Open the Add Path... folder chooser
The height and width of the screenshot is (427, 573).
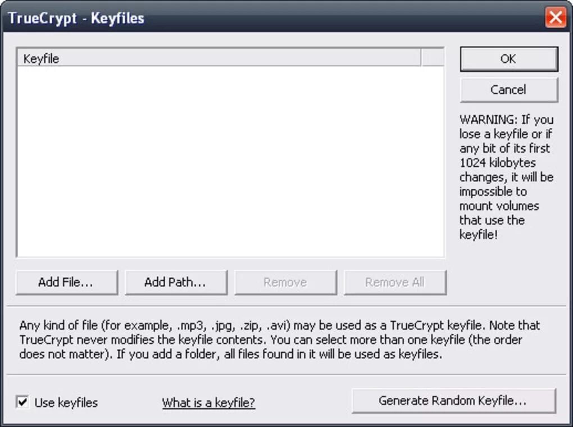coord(176,282)
